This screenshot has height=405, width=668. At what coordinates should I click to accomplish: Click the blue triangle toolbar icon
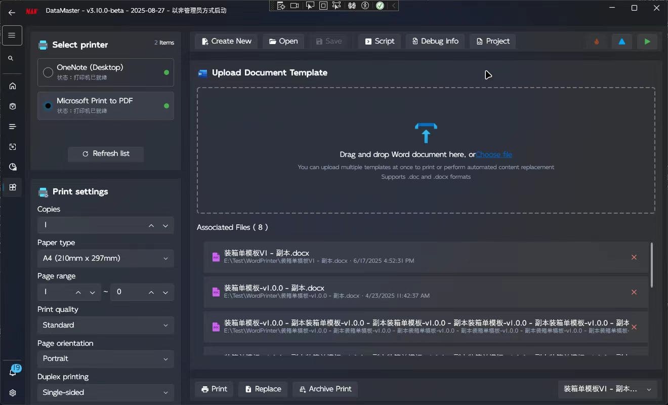[x=622, y=42]
